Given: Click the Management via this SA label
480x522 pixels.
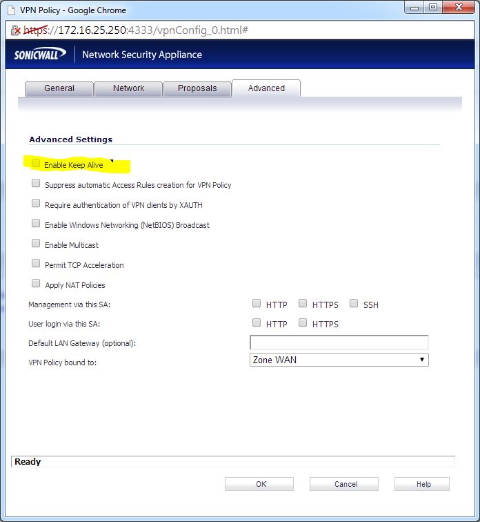Looking at the screenshot, I should point(69,304).
